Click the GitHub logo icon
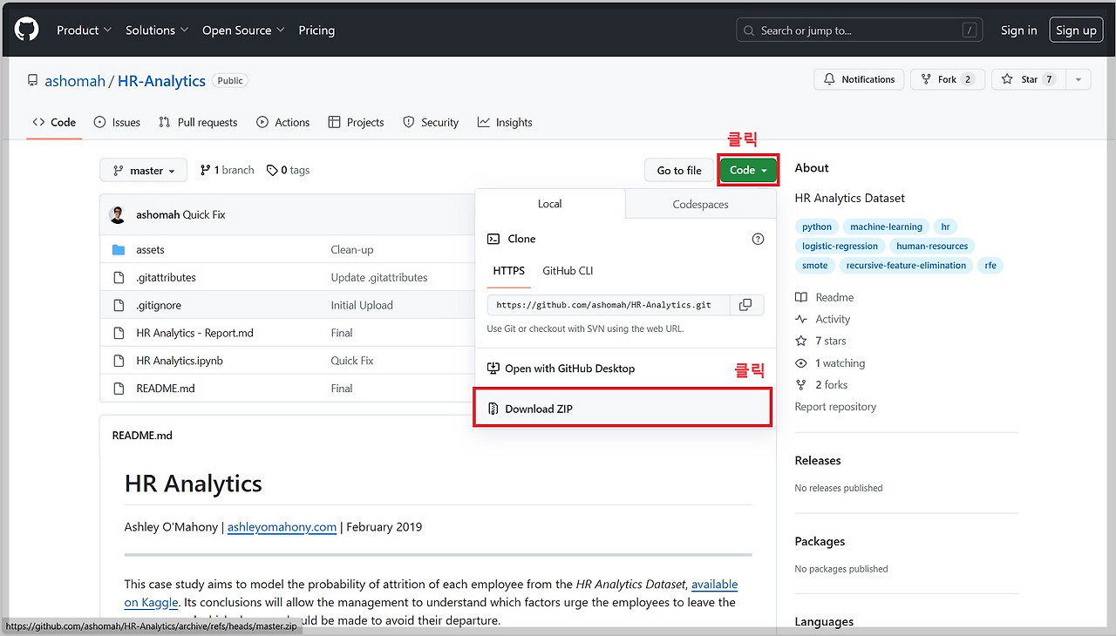Viewport: 1116px width, 636px height. click(x=27, y=30)
